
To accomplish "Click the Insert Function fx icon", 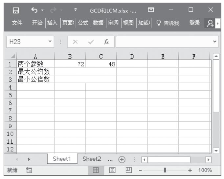I will tap(106, 42).
